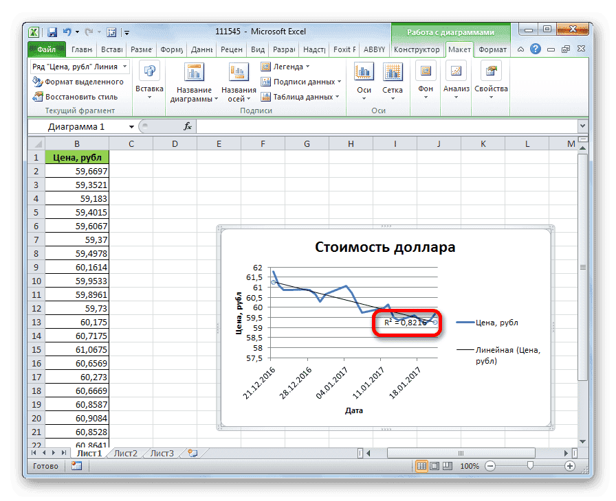Open the Формат ribbon tab

pyautogui.click(x=492, y=49)
